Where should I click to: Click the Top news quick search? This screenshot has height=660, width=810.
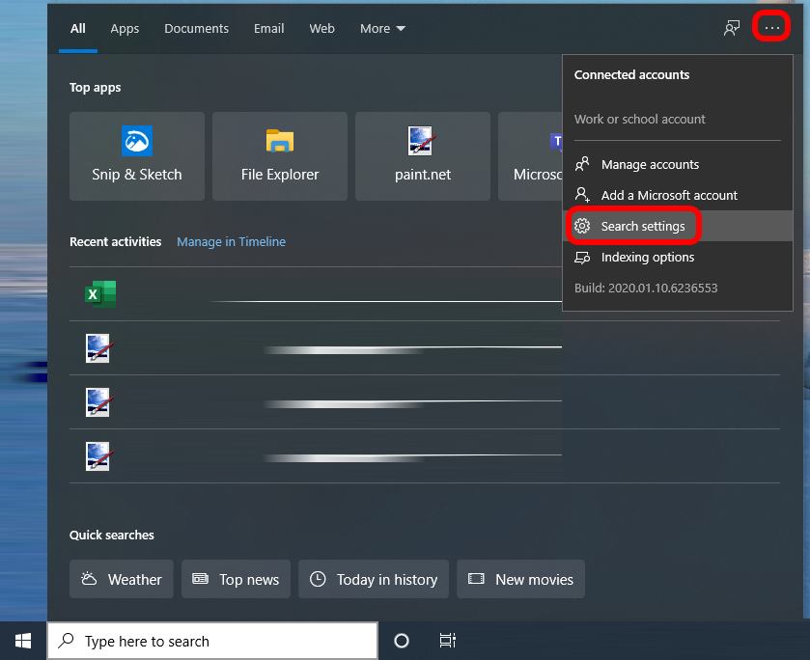tap(236, 579)
